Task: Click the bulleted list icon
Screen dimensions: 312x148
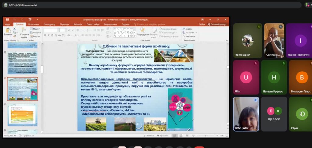Action: (x=83, y=30)
